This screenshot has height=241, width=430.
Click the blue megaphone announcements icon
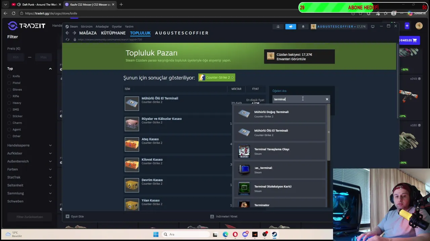(x=291, y=26)
